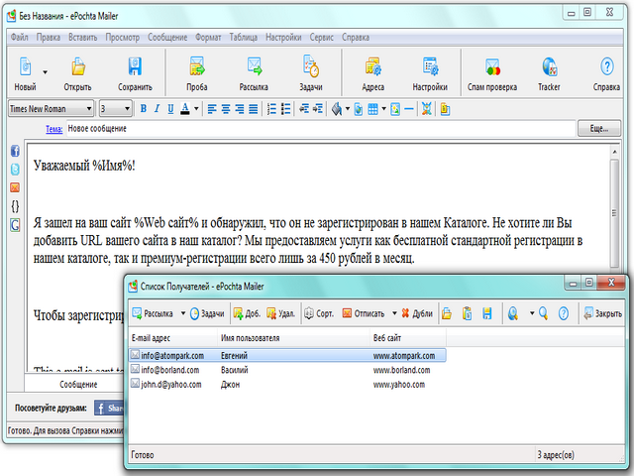Image resolution: width=634 pixels, height=476 pixels.
Task: Click the subject field Новое сообщение
Action: (321, 129)
